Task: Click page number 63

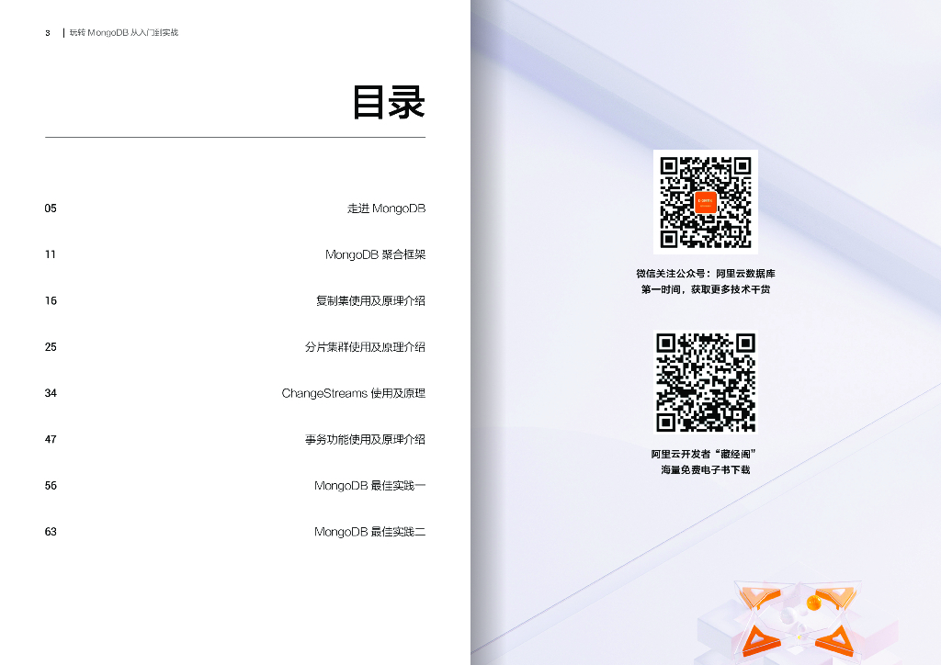Action: click(51, 532)
